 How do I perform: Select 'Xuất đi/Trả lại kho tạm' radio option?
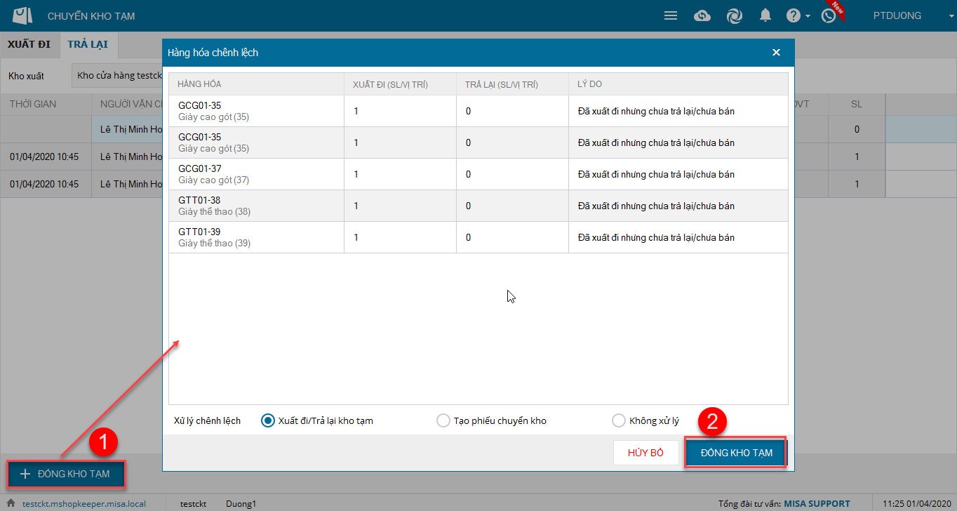coord(267,420)
